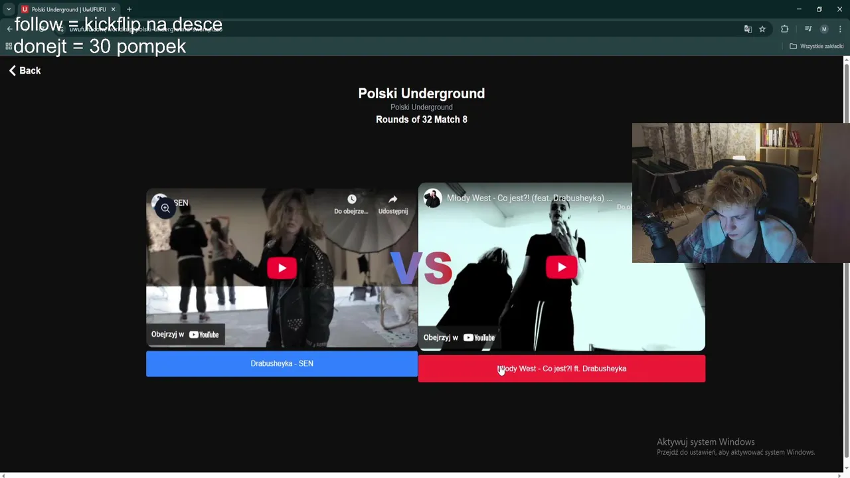Viewport: 850px width, 478px height.
Task: Open a new browser tab
Action: click(x=129, y=9)
